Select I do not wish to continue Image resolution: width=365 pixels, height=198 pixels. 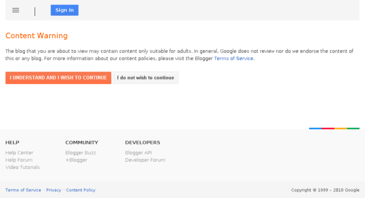pos(146,78)
